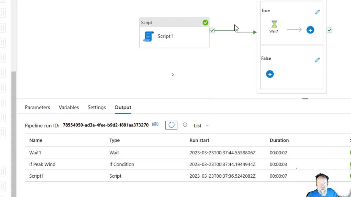Edit the True branch with pencil icon
This screenshot has width=351, height=197.
(317, 12)
